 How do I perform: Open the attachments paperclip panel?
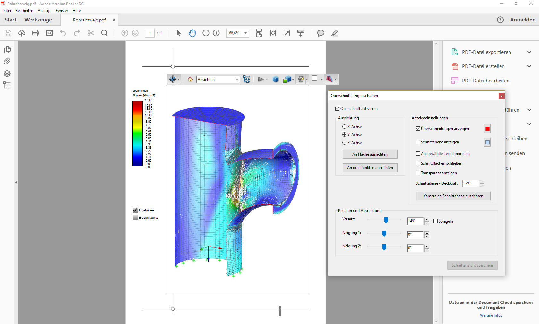click(7, 61)
